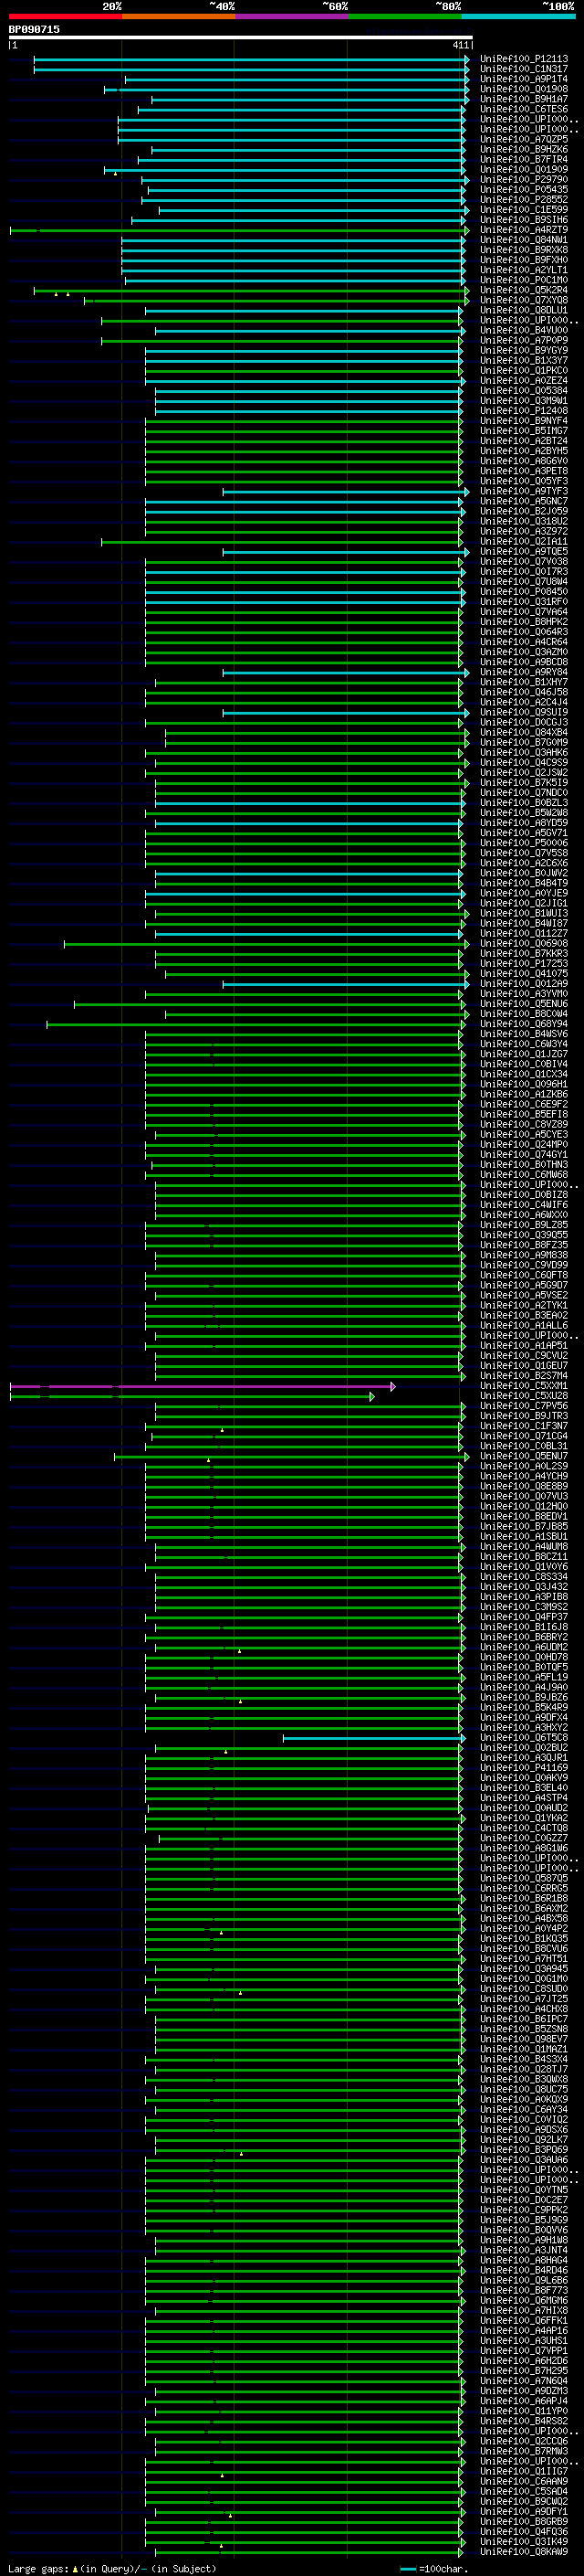This screenshot has height=2576, width=584.
Task: Select hit label UniRef100_A9TYF3
Action: point(523,491)
